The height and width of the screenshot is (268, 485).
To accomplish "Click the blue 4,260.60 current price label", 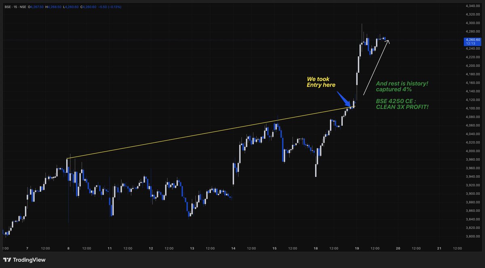I will point(472,40).
